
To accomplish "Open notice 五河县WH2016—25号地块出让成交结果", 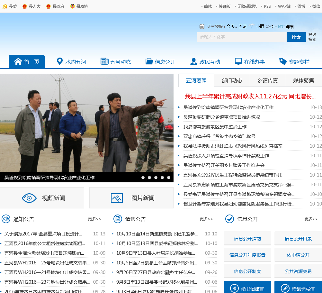I will coord(47,262).
